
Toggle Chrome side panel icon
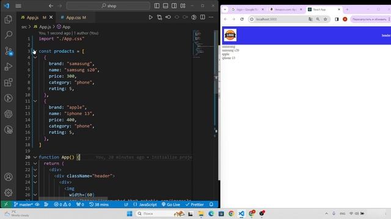pyautogui.click(x=337, y=19)
